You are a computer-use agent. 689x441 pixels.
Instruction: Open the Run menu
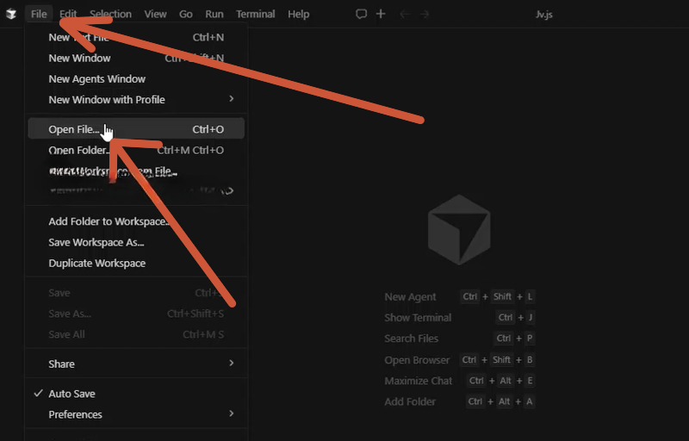tap(214, 14)
